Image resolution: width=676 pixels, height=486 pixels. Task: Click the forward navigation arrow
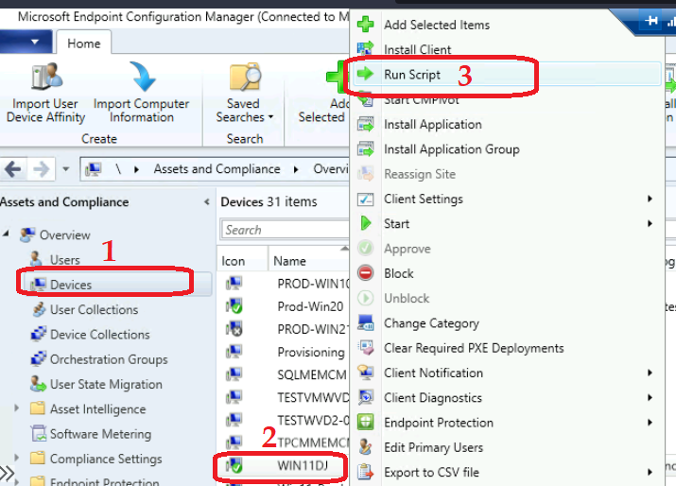[41, 169]
